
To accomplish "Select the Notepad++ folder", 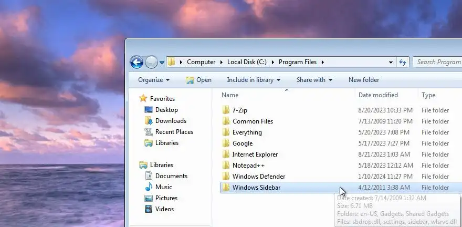I will point(248,166).
